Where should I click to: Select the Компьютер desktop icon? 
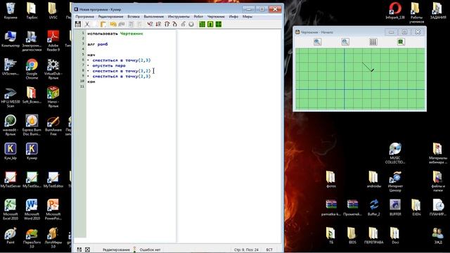pyautogui.click(x=11, y=39)
